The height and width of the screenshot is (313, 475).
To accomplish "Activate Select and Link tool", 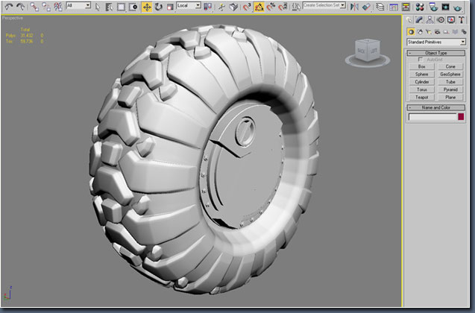I will [34, 7].
